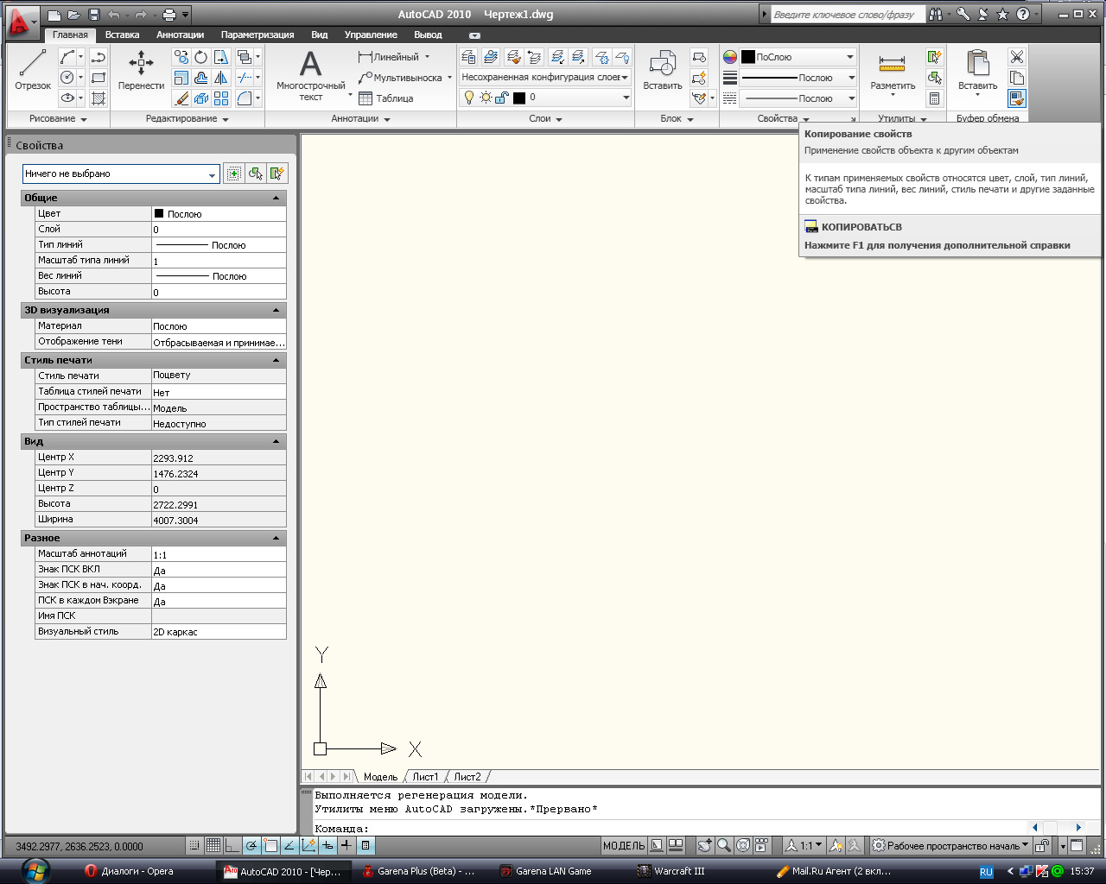Open the Аннотации ribbon tab

180,35
